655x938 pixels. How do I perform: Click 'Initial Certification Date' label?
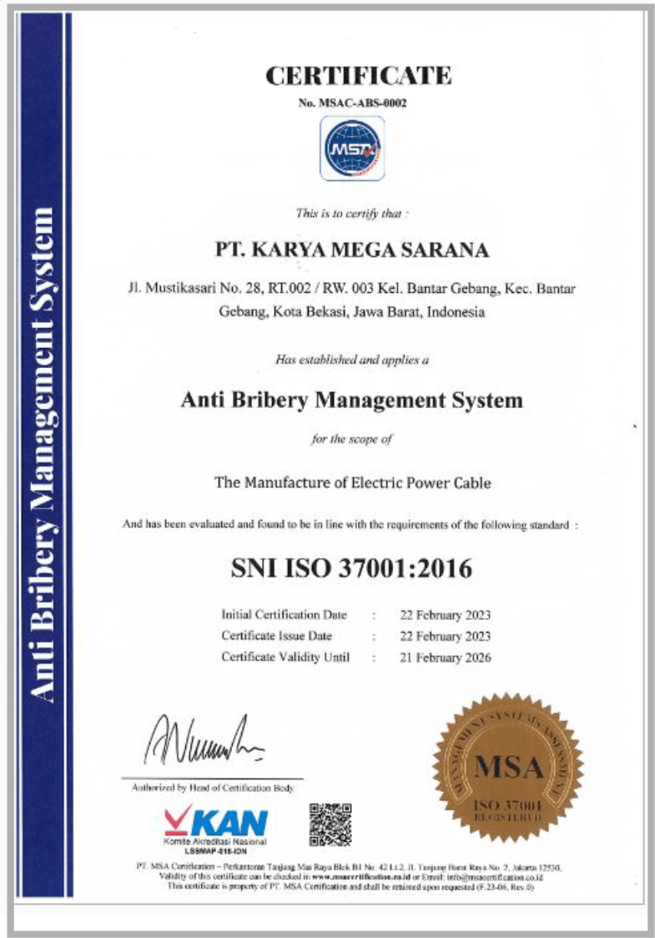coord(285,615)
